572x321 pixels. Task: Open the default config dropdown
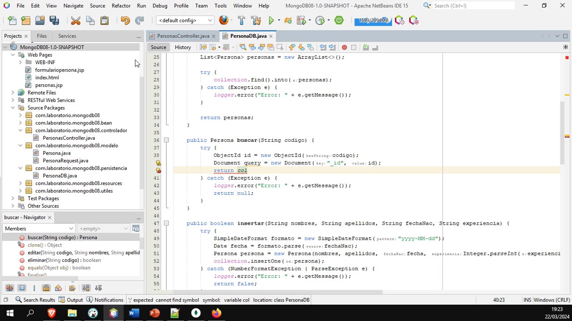point(185,21)
